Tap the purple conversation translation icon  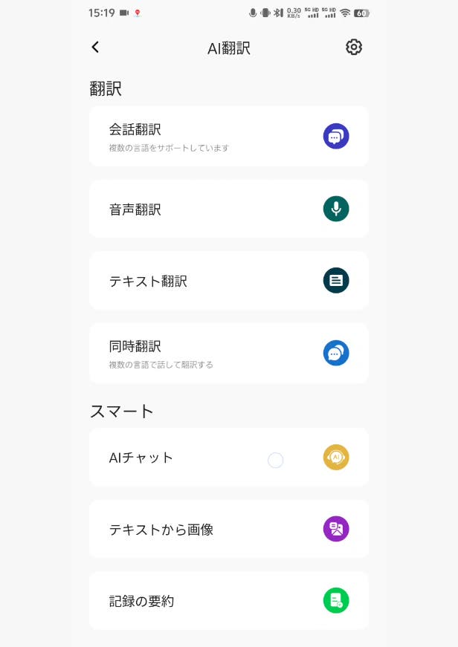click(x=336, y=136)
